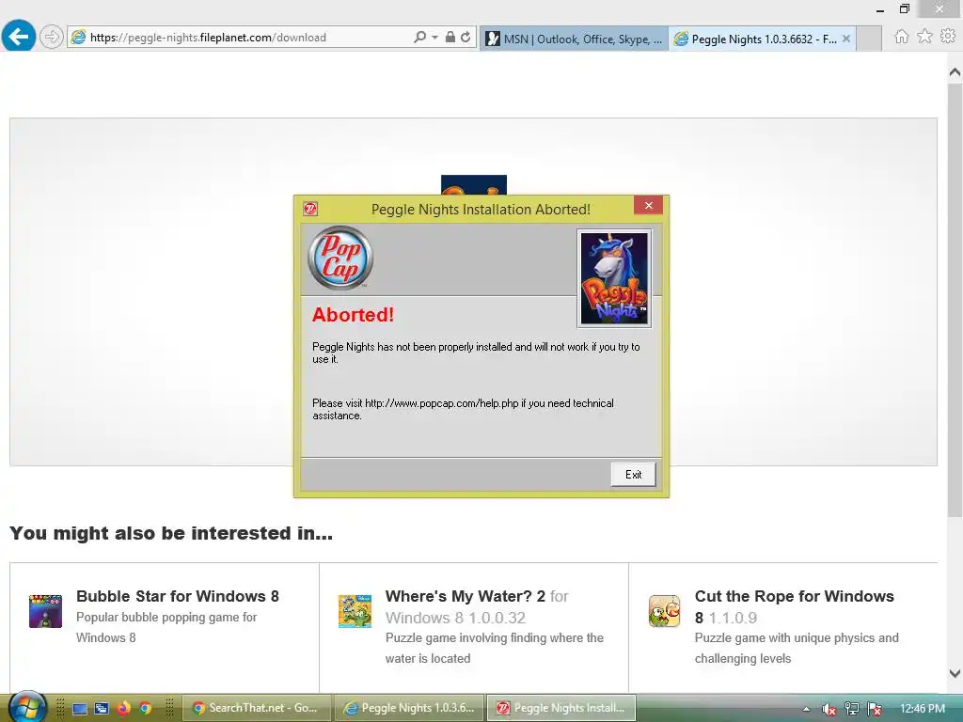
Task: Click the popcap.com help.php assistance text
Action: pos(463,409)
